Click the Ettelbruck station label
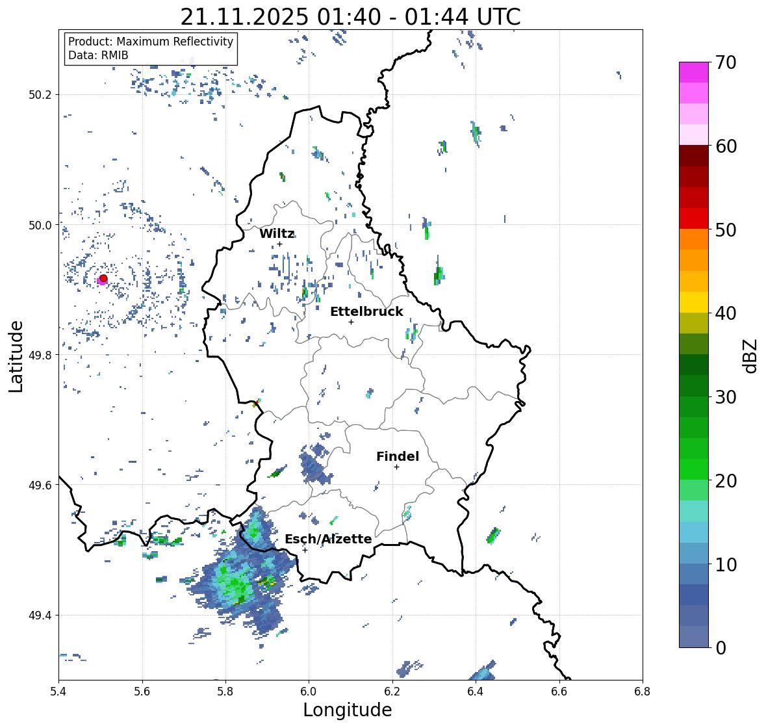Screen dimensions: 766x726 [x=366, y=311]
